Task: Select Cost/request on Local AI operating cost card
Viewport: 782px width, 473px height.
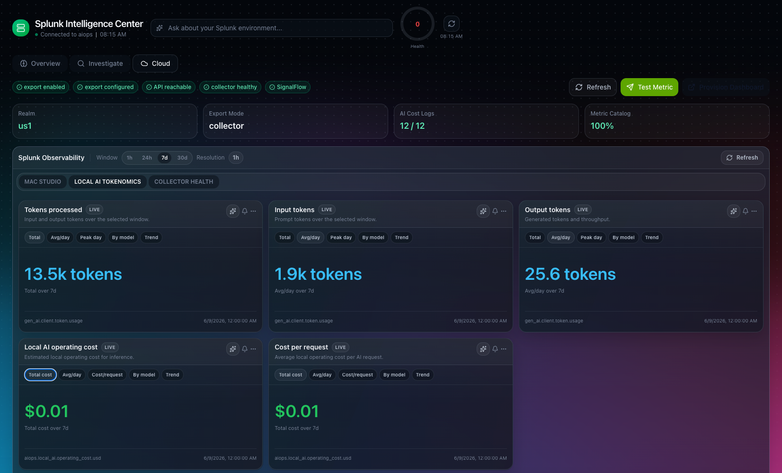Action: 107,375
